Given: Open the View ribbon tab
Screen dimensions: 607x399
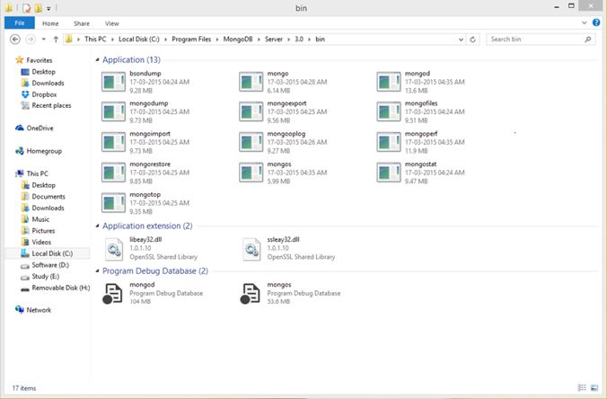Looking at the screenshot, I should click(x=112, y=23).
